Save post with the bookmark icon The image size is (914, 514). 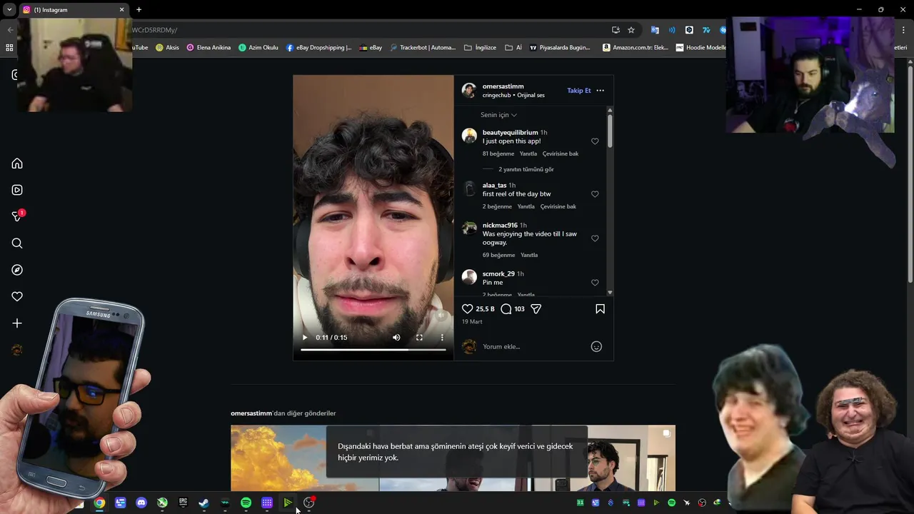(600, 309)
